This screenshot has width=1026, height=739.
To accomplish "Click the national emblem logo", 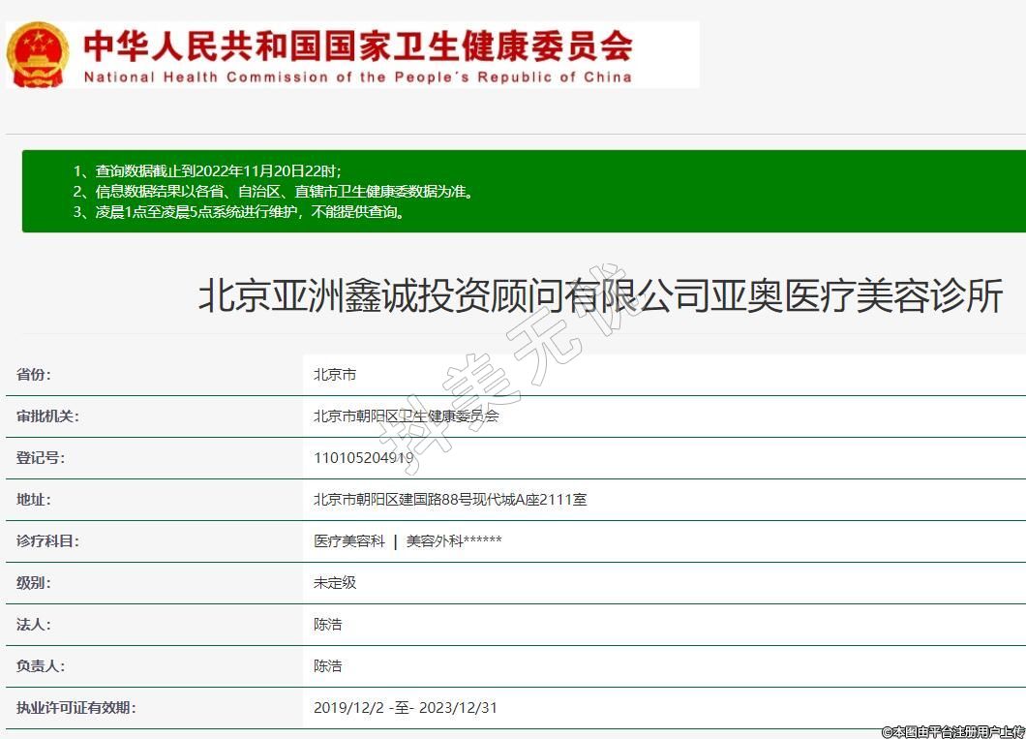I will coord(38,54).
